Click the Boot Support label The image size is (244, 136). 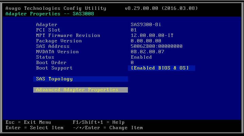(54, 68)
